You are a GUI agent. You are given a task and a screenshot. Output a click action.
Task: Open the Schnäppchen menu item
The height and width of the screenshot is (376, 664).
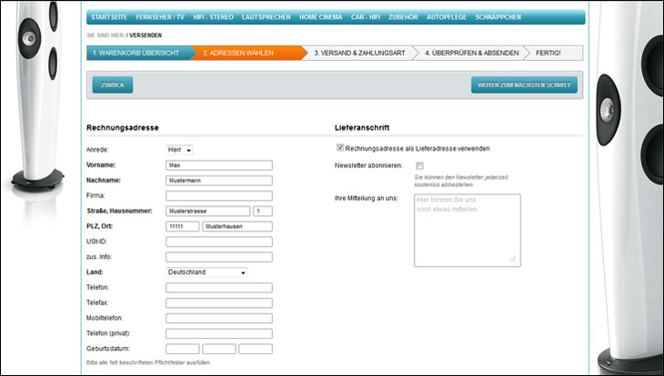tap(498, 17)
